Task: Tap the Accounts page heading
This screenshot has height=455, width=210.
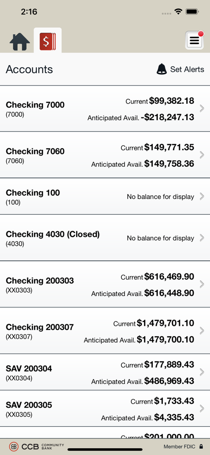Action: (29, 69)
